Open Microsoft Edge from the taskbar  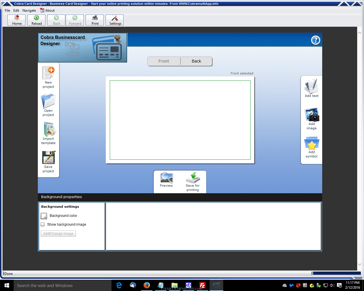[119, 285]
